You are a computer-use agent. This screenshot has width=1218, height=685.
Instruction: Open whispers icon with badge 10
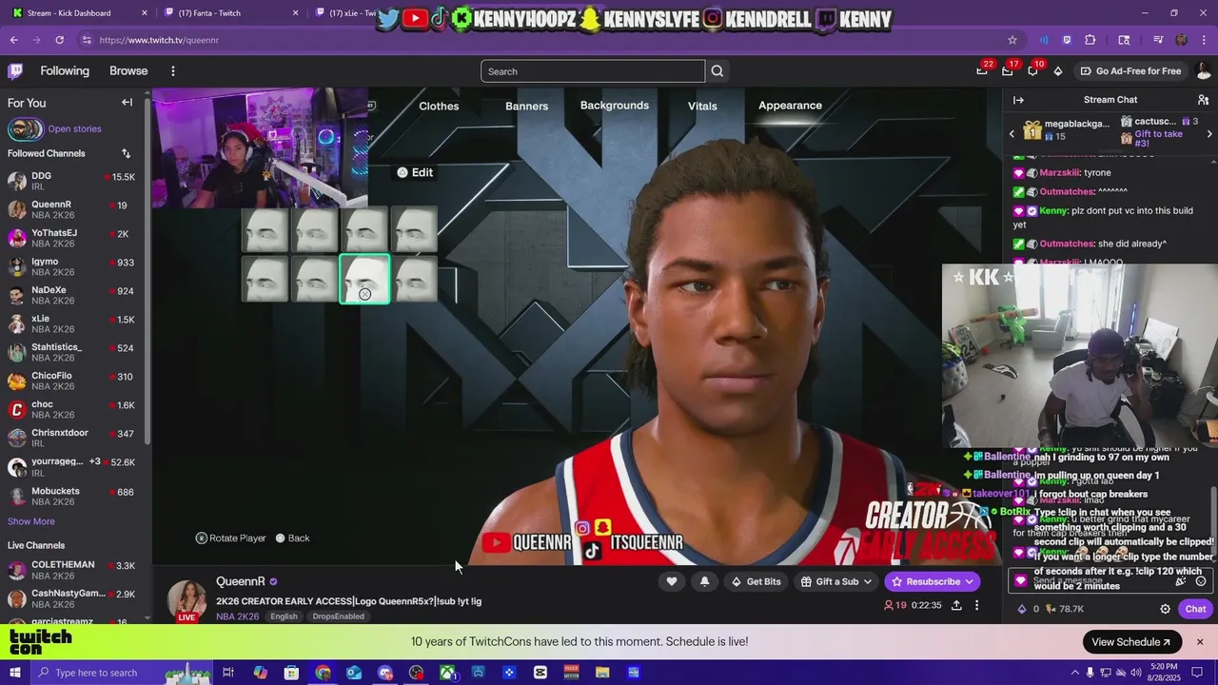pos(1033,71)
